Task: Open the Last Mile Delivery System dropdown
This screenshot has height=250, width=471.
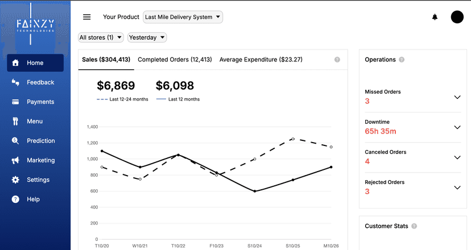Action: (x=183, y=17)
